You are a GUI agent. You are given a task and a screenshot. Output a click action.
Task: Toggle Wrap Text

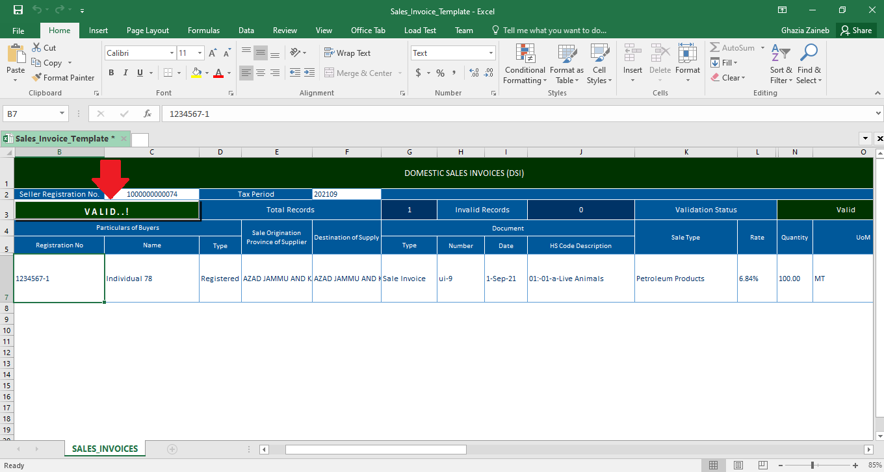[x=347, y=53]
